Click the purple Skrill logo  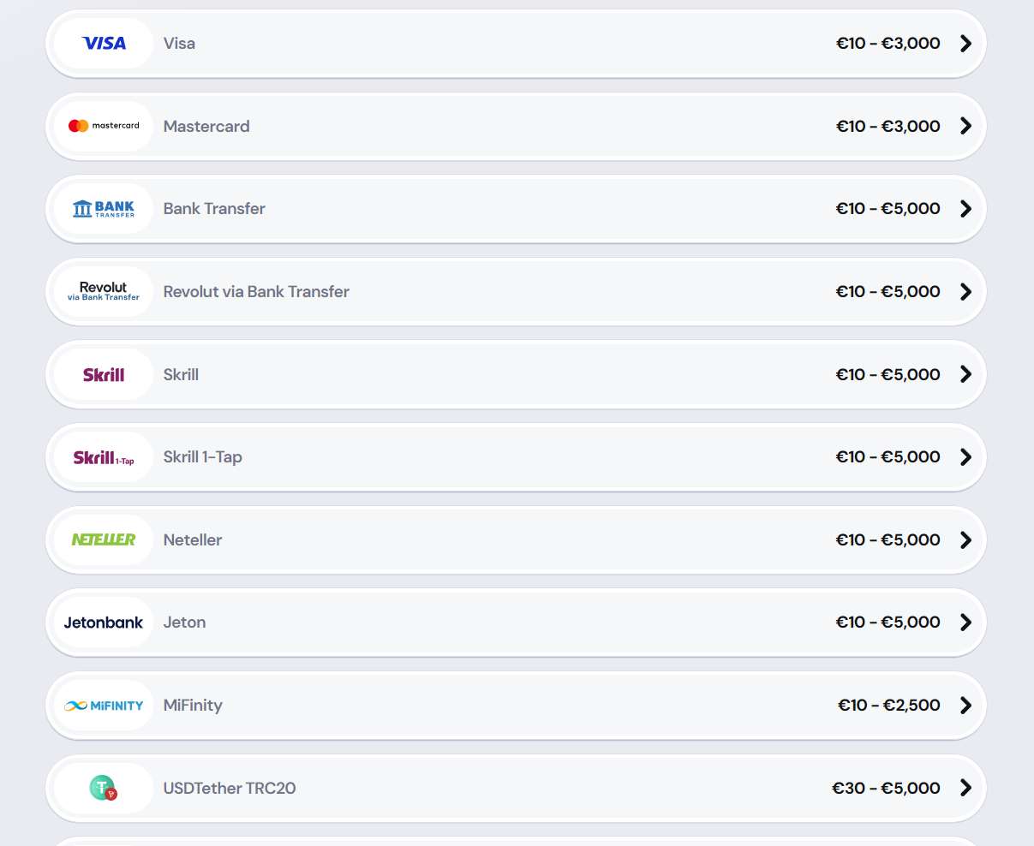click(x=104, y=374)
